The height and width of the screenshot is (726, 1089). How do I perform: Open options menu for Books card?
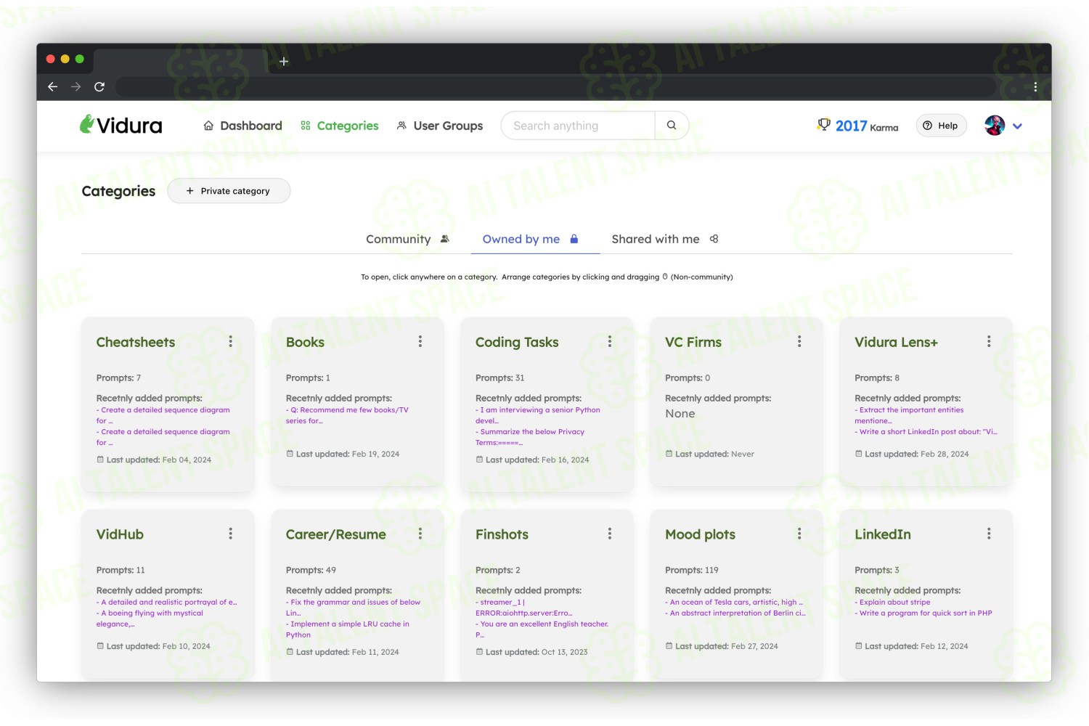420,341
